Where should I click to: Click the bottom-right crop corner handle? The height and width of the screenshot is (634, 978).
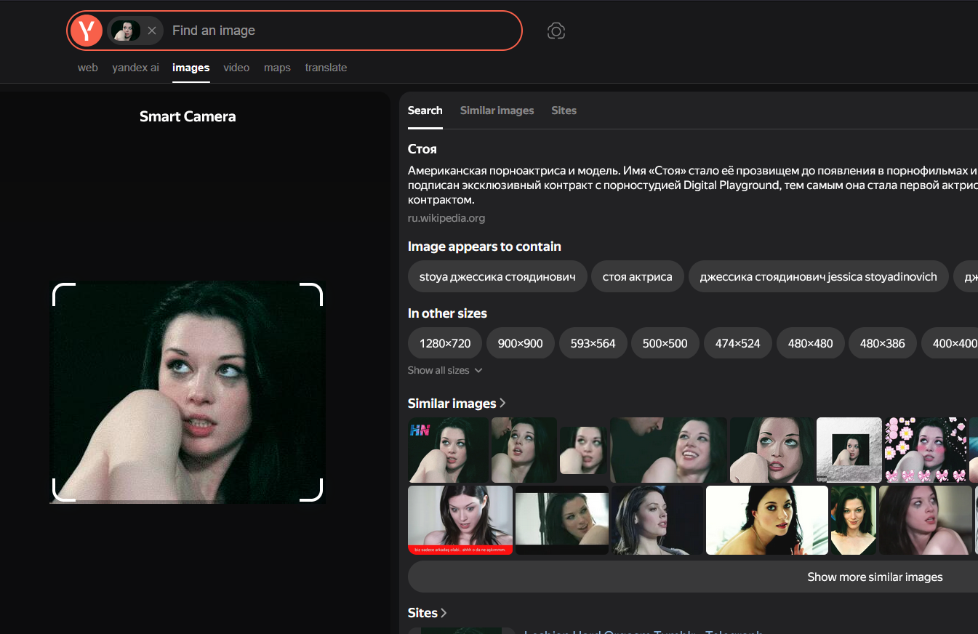[x=318, y=497]
